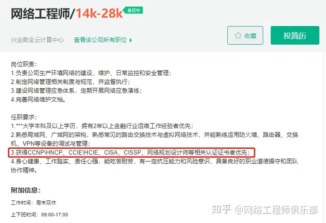Click the requirement line about 熟悉局域网、广域网
The width and height of the screenshot is (326, 223).
[154, 139]
